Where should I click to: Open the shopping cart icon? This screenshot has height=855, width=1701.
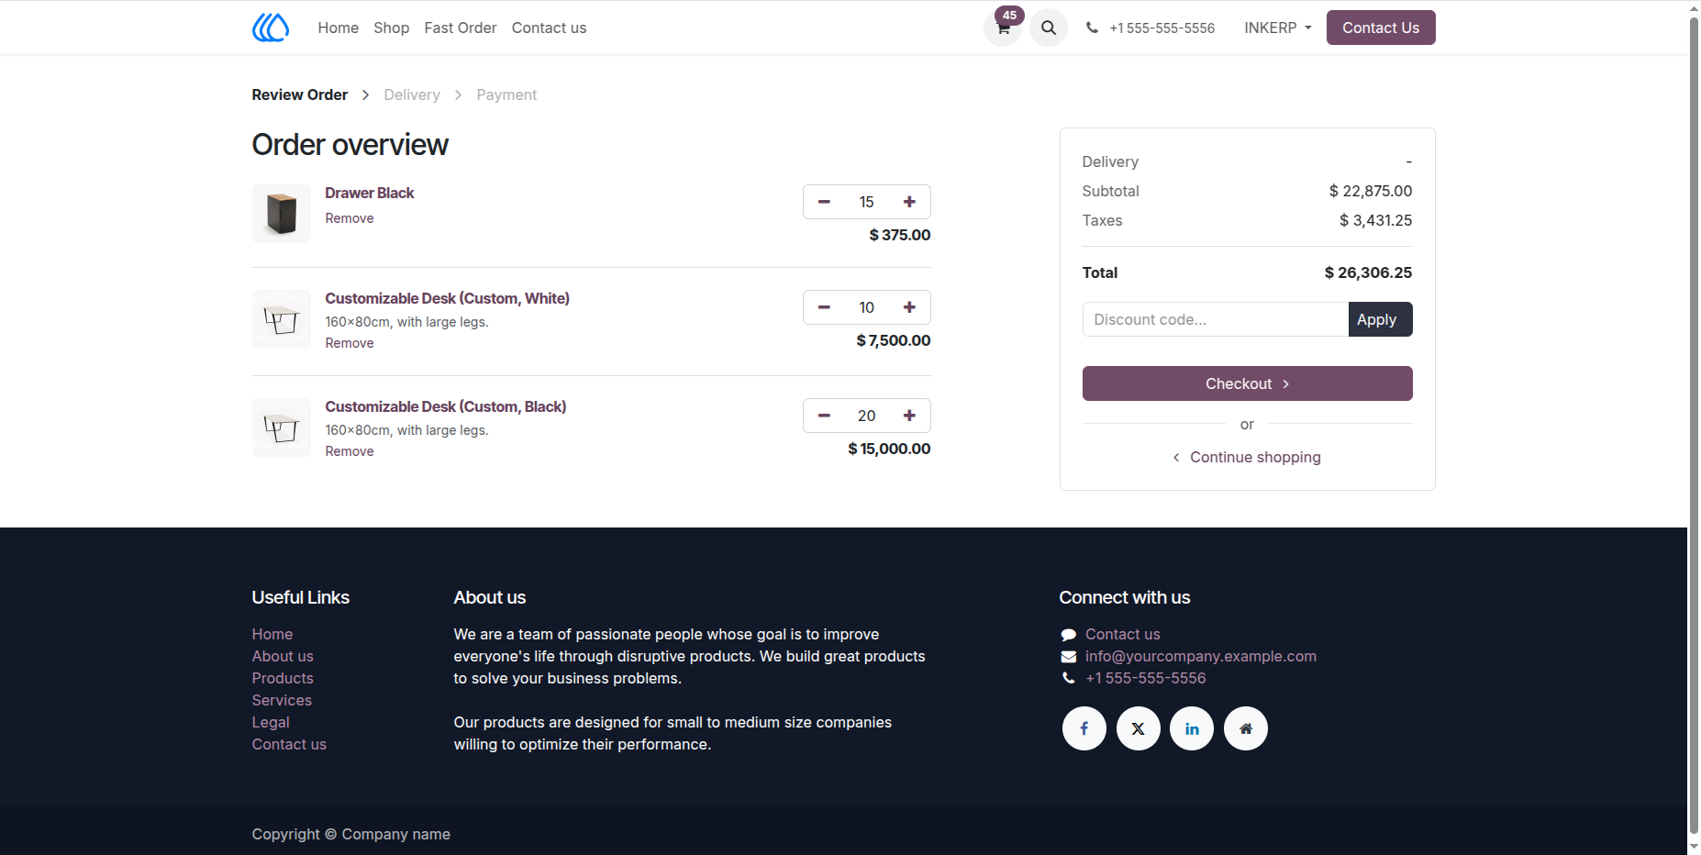coord(1003,28)
